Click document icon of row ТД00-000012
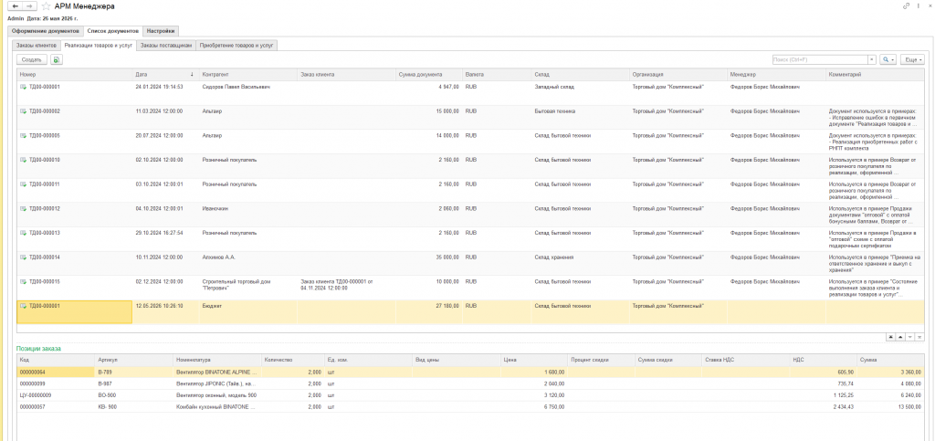The width and height of the screenshot is (935, 441). click(x=23, y=208)
